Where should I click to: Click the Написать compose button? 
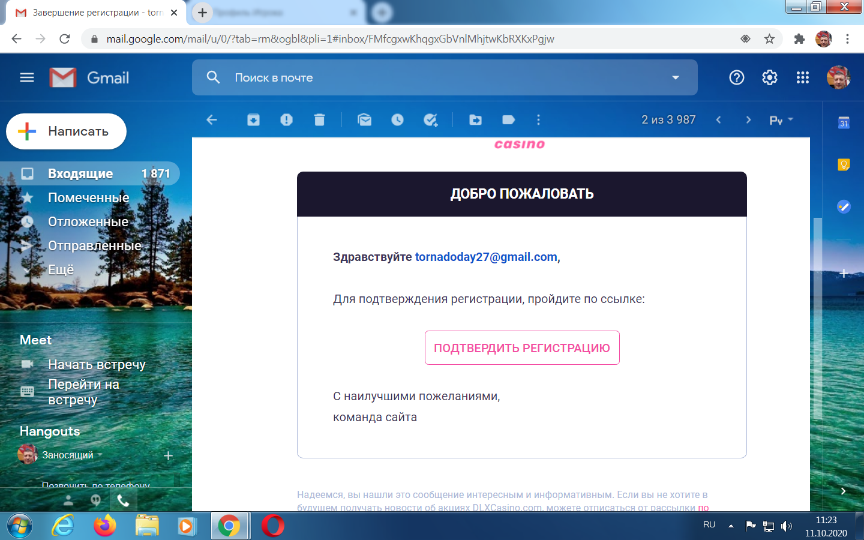(x=66, y=131)
